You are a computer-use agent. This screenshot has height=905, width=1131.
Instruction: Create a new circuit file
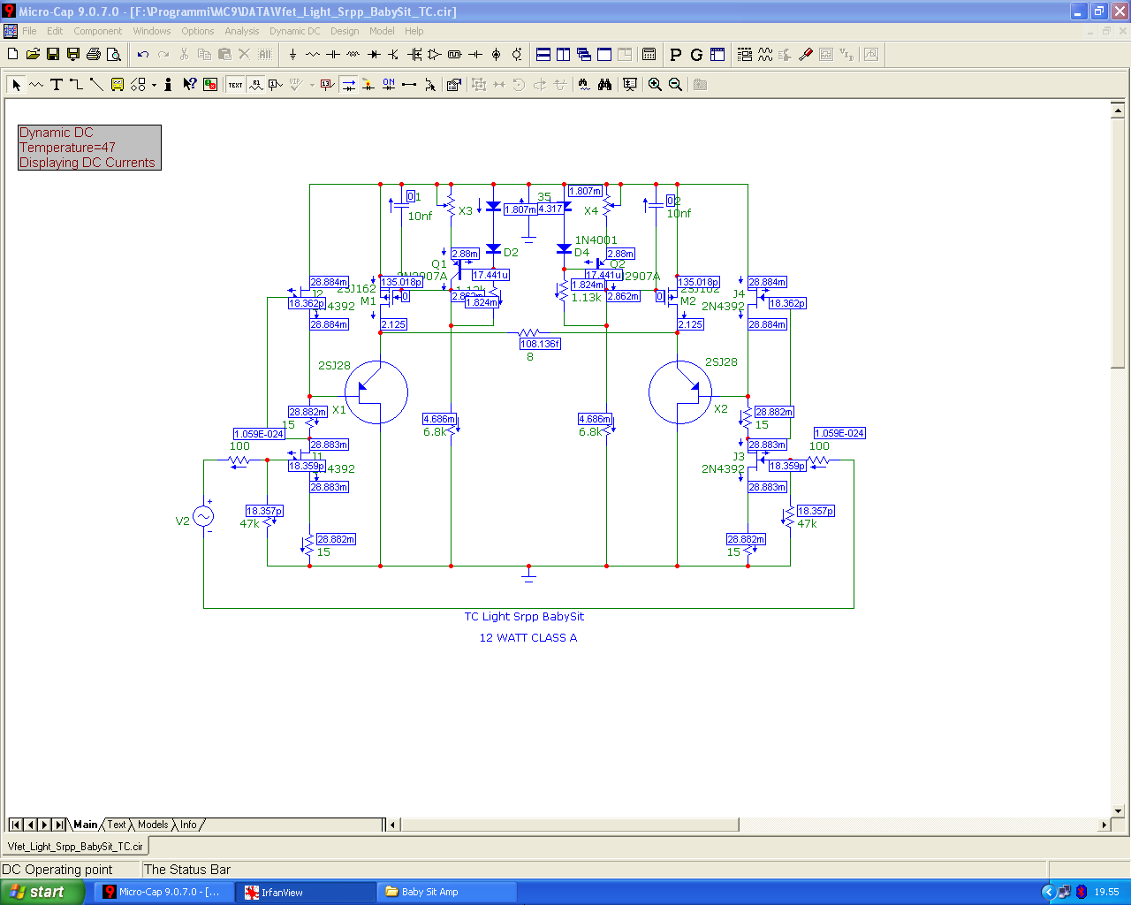(12, 55)
